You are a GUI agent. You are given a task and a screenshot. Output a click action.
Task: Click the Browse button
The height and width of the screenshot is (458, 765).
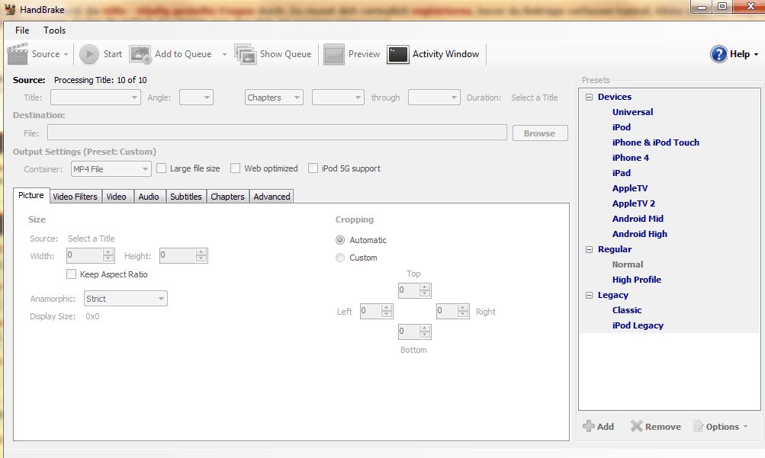[539, 133]
